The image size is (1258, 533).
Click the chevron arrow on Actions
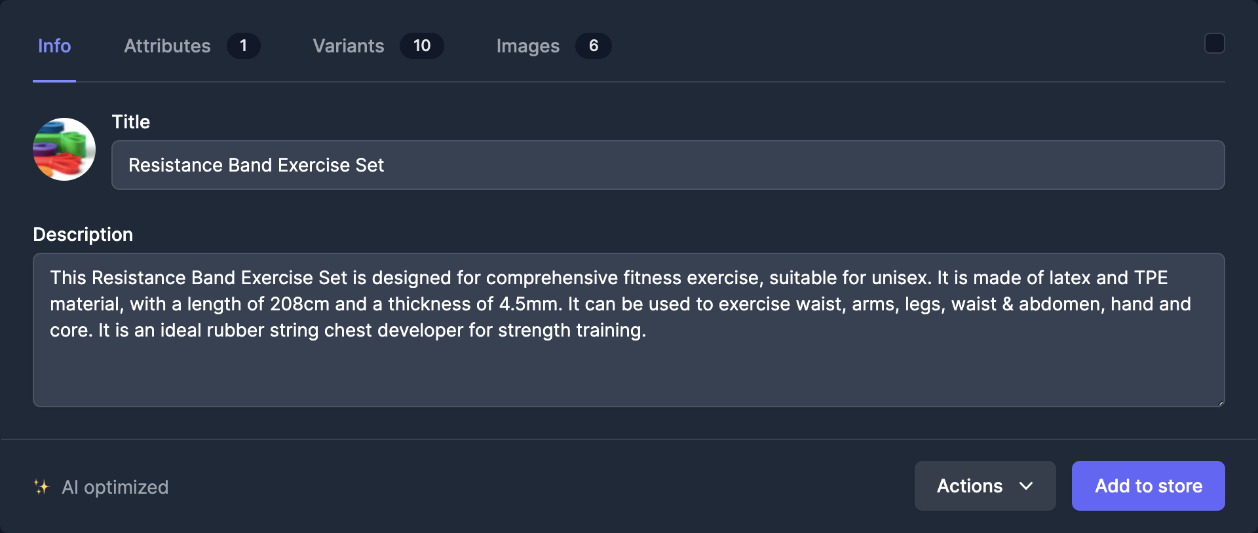pyautogui.click(x=1026, y=487)
